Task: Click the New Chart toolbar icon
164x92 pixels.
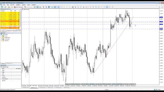Action: (2, 7)
